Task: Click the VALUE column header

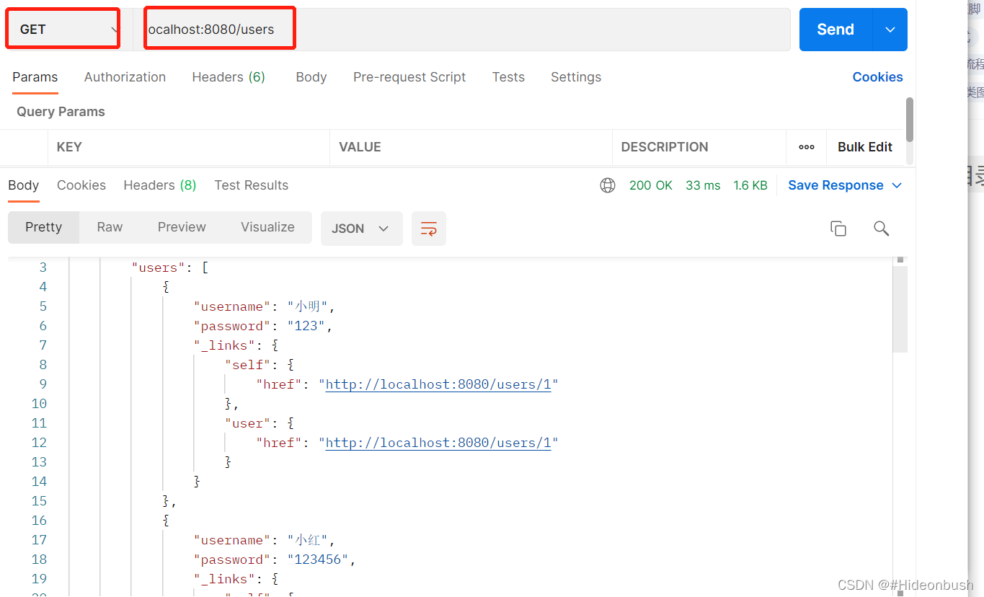Action: pos(360,147)
